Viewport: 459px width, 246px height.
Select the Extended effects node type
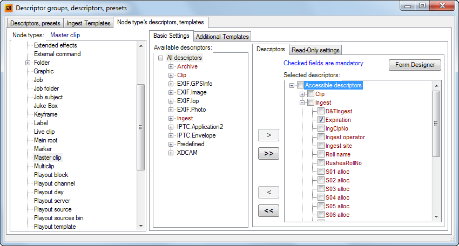55,45
